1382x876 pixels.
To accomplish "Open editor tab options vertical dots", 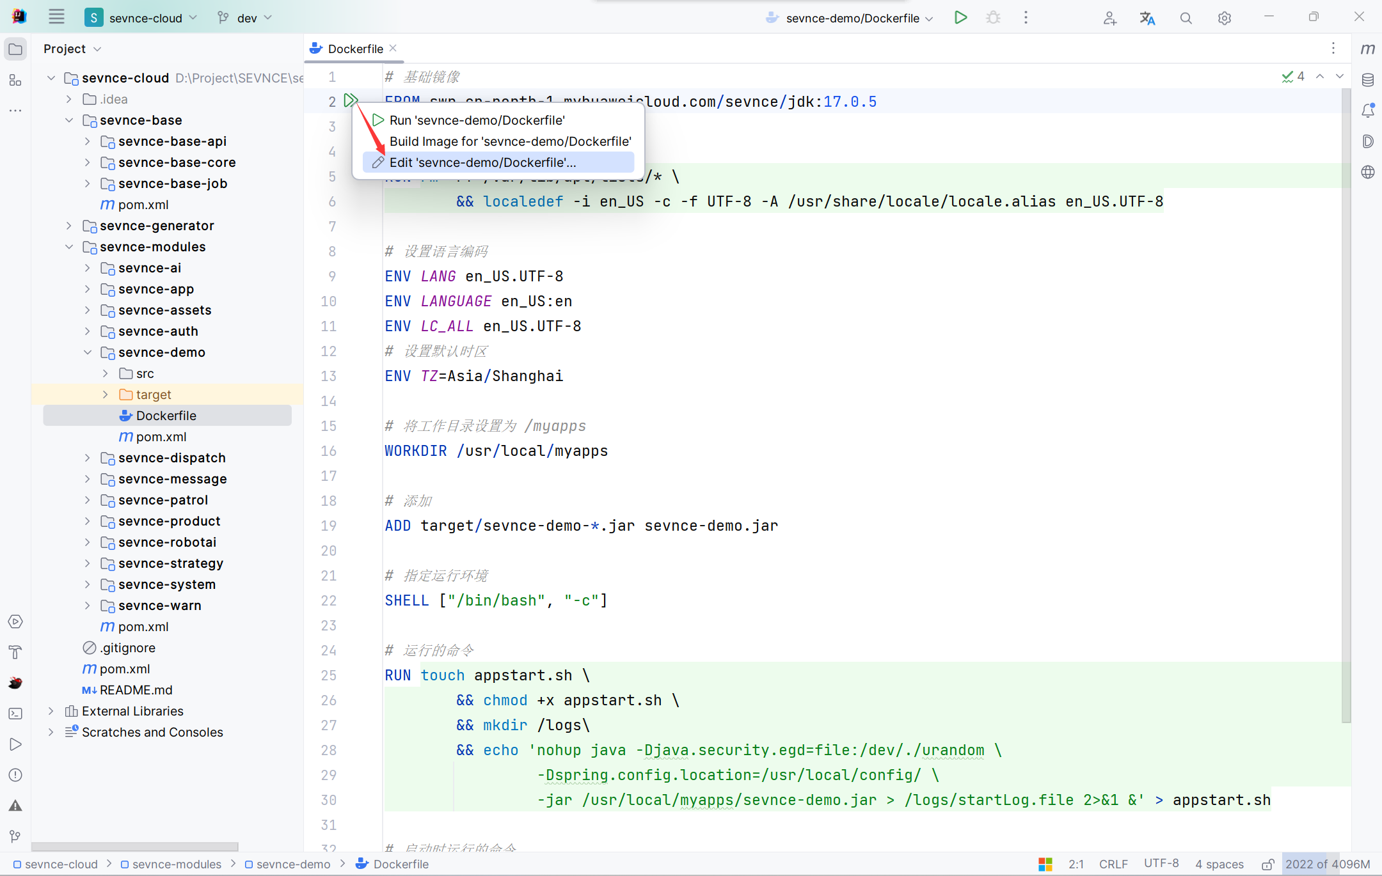I will pos(1333,48).
